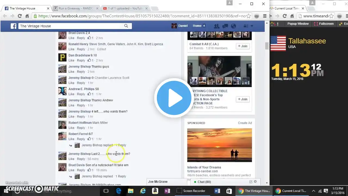Click Popup Window in the time window

(x=298, y=24)
